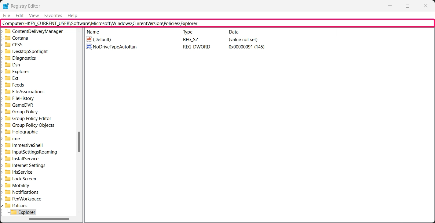This screenshot has height=223, width=435.
Task: Click the tree pane horizontal scrollbar thumb
Action: click(x=49, y=219)
